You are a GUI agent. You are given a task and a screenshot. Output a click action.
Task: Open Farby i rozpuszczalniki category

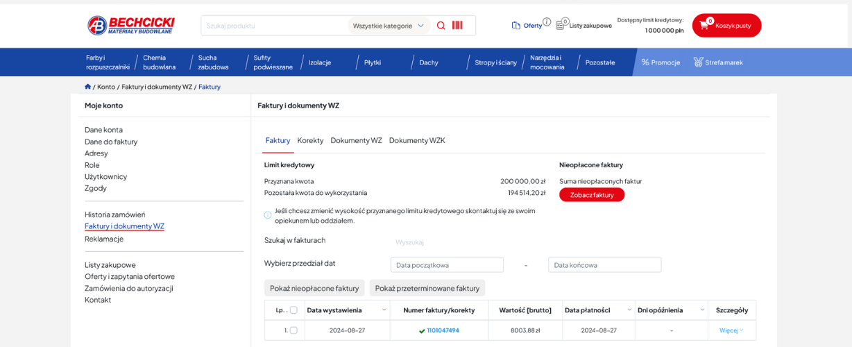point(108,62)
